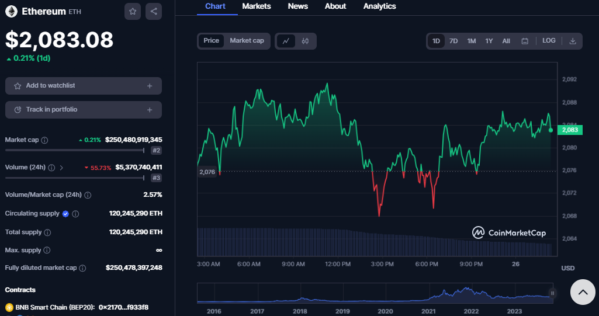Download chart data icon
The width and height of the screenshot is (599, 316).
[x=573, y=41]
